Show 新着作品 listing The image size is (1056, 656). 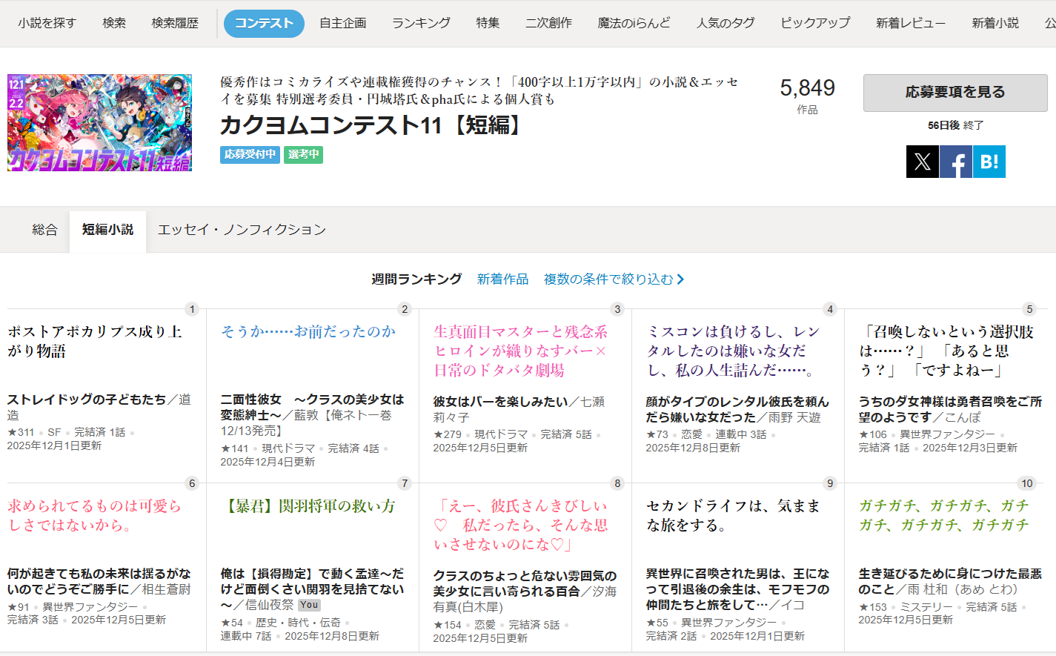click(502, 279)
